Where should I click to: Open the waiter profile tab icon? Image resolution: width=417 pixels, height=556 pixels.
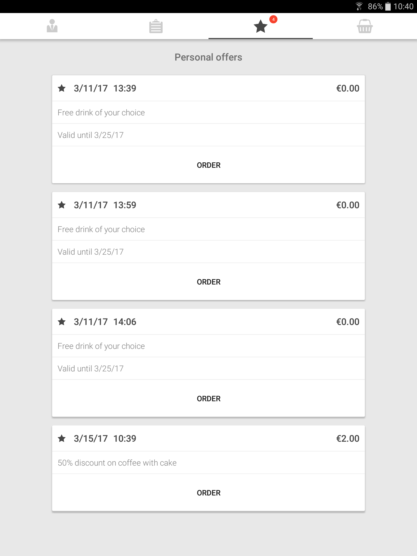coord(52,26)
